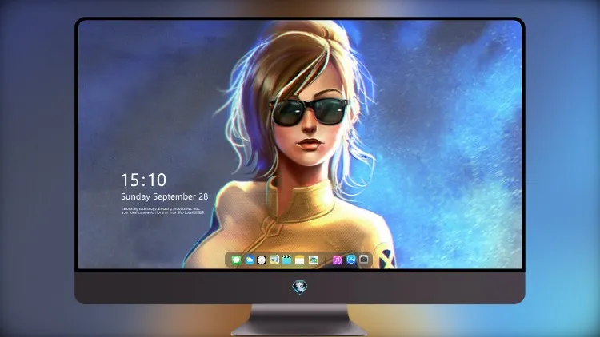
Task: Open the clapperboard video app in dock
Action: [286, 260]
